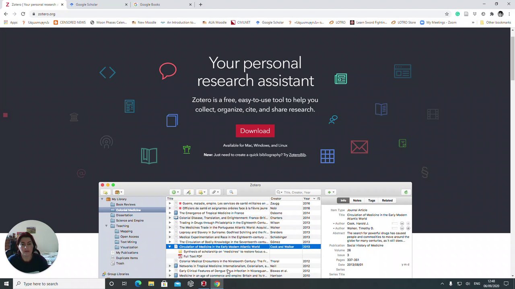Launch Microsoft Edge from taskbar

138,284
